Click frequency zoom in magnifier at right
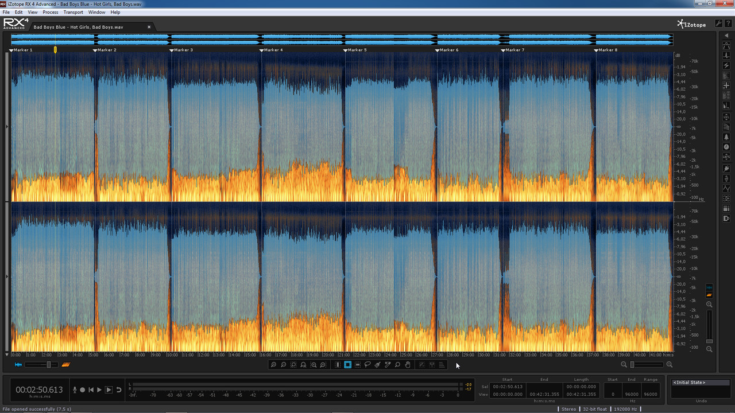The height and width of the screenshot is (413, 735). [x=709, y=305]
